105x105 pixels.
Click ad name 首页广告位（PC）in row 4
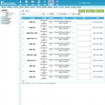[32, 61]
